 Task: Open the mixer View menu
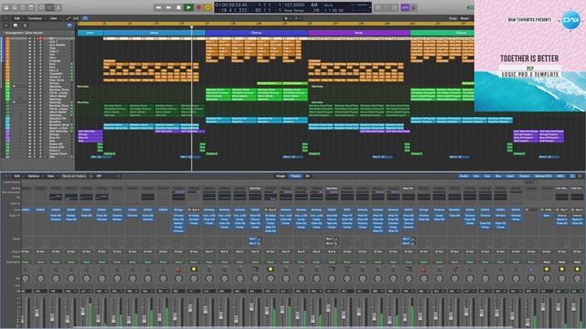pyautogui.click(x=50, y=176)
